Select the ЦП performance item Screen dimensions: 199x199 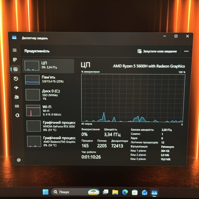[48, 66]
